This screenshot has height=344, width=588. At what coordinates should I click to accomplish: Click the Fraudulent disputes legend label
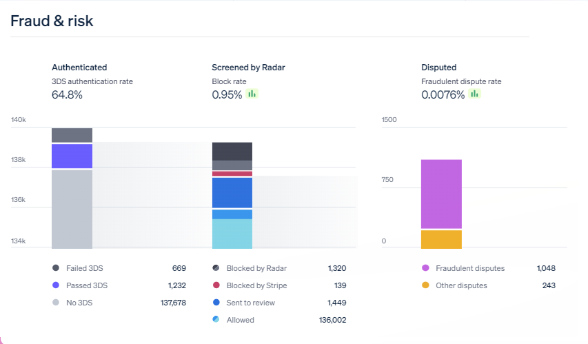(x=470, y=268)
